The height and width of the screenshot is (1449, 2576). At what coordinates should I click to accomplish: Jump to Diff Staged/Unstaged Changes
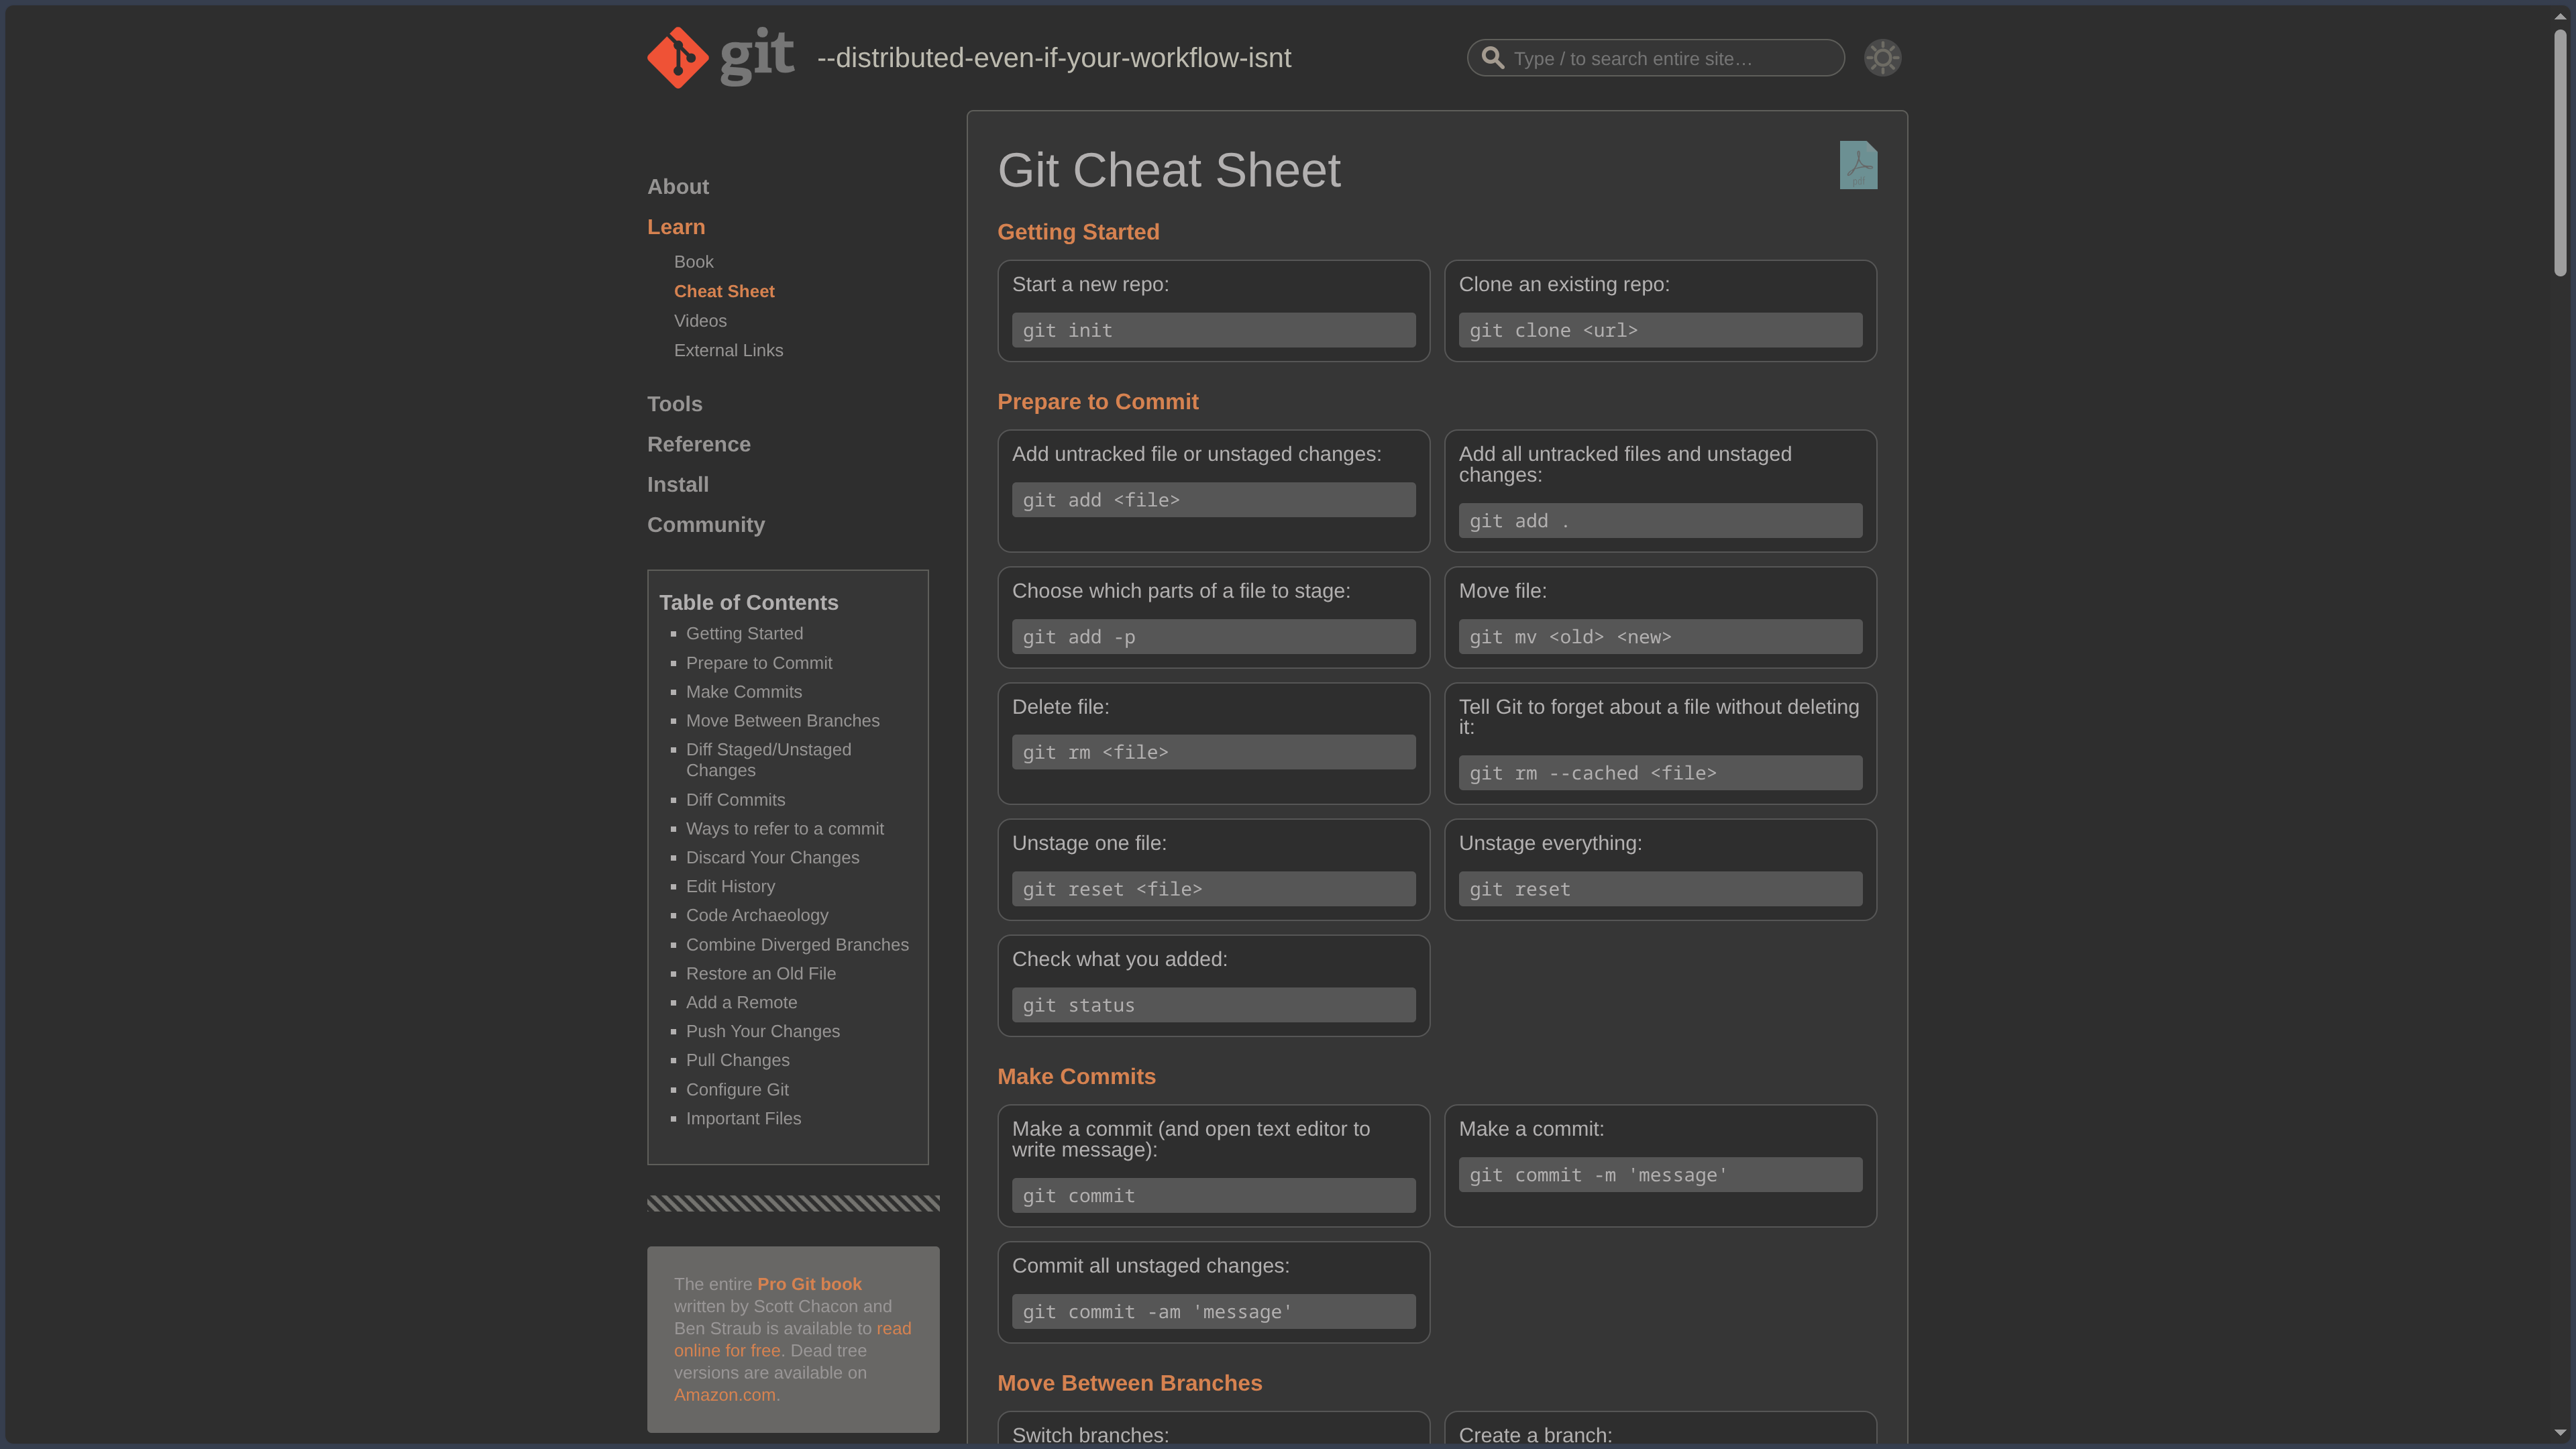click(769, 760)
